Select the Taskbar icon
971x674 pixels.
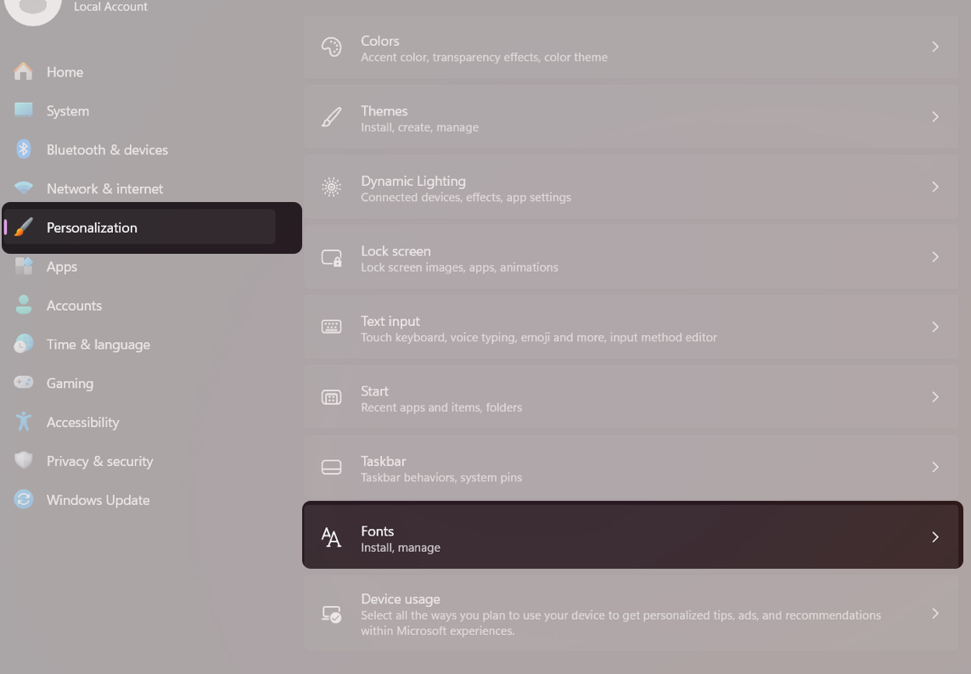click(332, 467)
